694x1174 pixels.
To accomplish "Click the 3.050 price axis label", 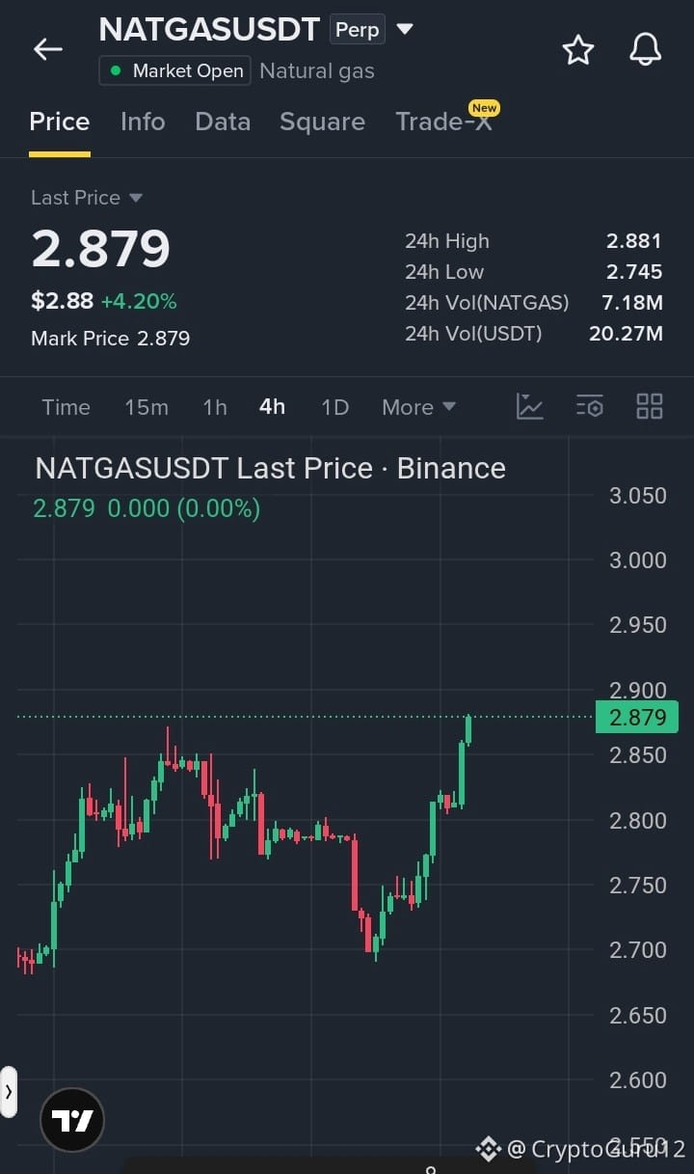I will [638, 496].
